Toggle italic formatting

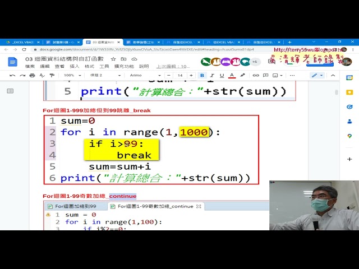tap(212, 75)
